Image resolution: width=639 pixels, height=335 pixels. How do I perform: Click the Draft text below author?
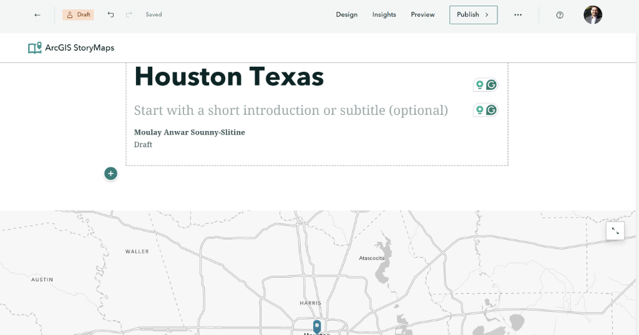click(x=143, y=145)
